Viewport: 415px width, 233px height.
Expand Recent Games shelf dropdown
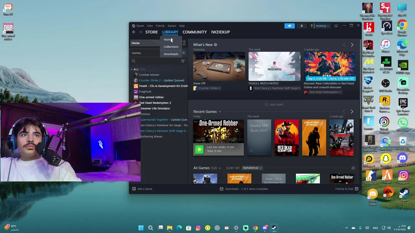[220, 112]
